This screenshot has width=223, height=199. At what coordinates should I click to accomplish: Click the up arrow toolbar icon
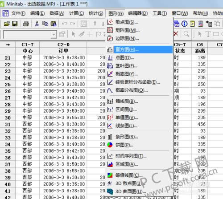click(x=95, y=24)
